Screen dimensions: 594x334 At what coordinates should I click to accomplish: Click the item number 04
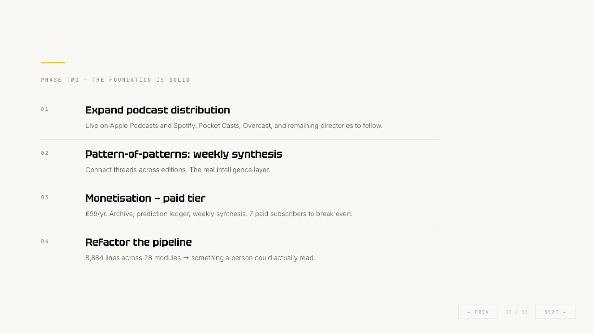45,241
